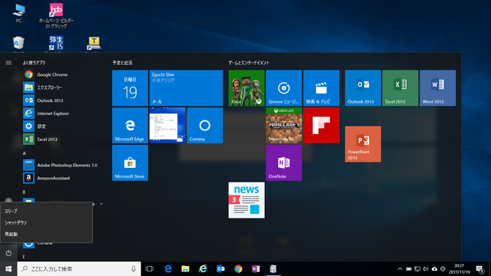Click the Power icon in the Start menu
This screenshot has width=491, height=276.
coord(8,253)
